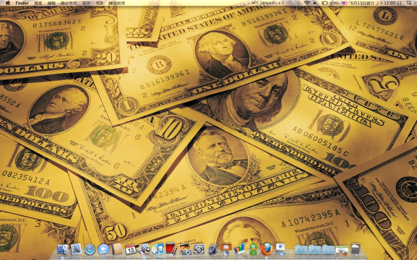The height and width of the screenshot is (260, 417).
Task: Open the Trash in the Dock
Action: [355, 249]
